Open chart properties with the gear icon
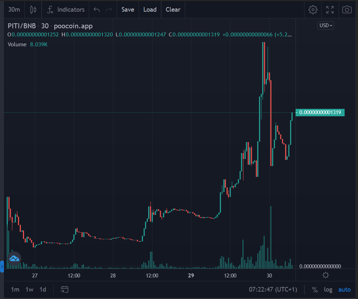 tap(313, 10)
